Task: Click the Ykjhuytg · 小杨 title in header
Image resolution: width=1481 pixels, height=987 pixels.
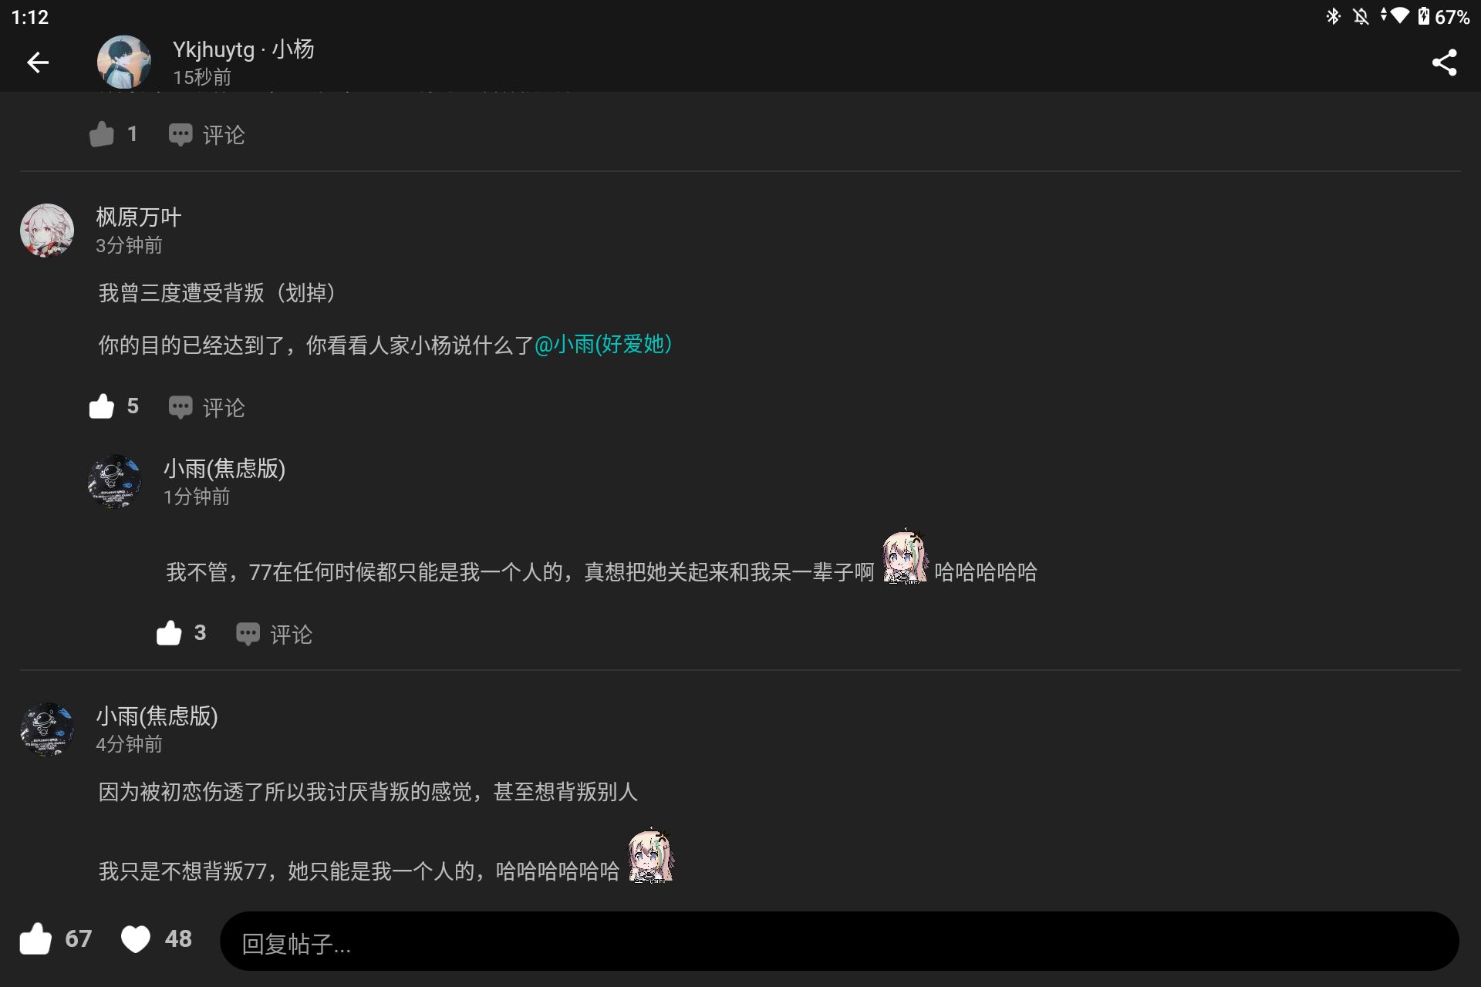Action: (x=244, y=49)
